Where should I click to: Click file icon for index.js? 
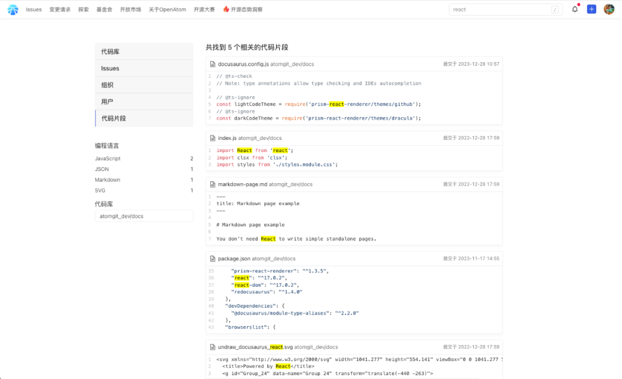point(213,138)
